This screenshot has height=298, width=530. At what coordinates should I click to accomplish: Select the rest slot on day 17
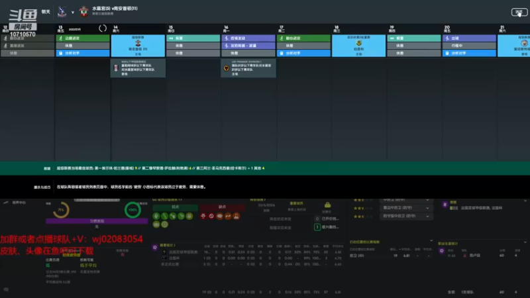tap(303, 46)
